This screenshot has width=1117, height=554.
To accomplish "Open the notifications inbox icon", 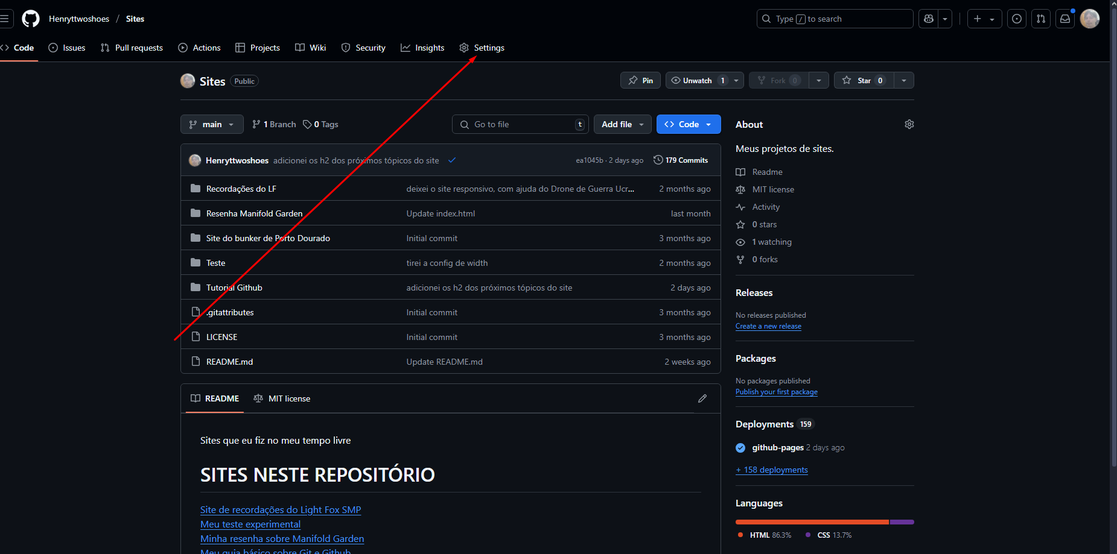I will coord(1065,19).
